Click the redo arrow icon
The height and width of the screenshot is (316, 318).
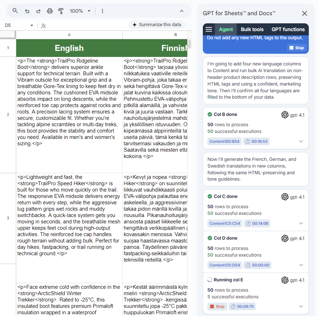pyautogui.click(x=39, y=11)
